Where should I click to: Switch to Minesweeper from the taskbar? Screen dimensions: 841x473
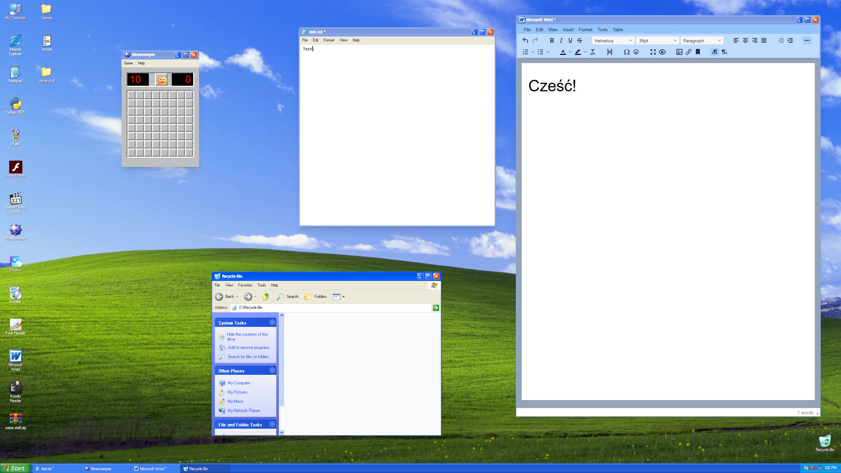(x=106, y=469)
